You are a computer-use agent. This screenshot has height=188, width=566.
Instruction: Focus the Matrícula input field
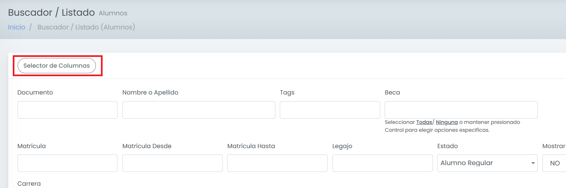tap(68, 163)
